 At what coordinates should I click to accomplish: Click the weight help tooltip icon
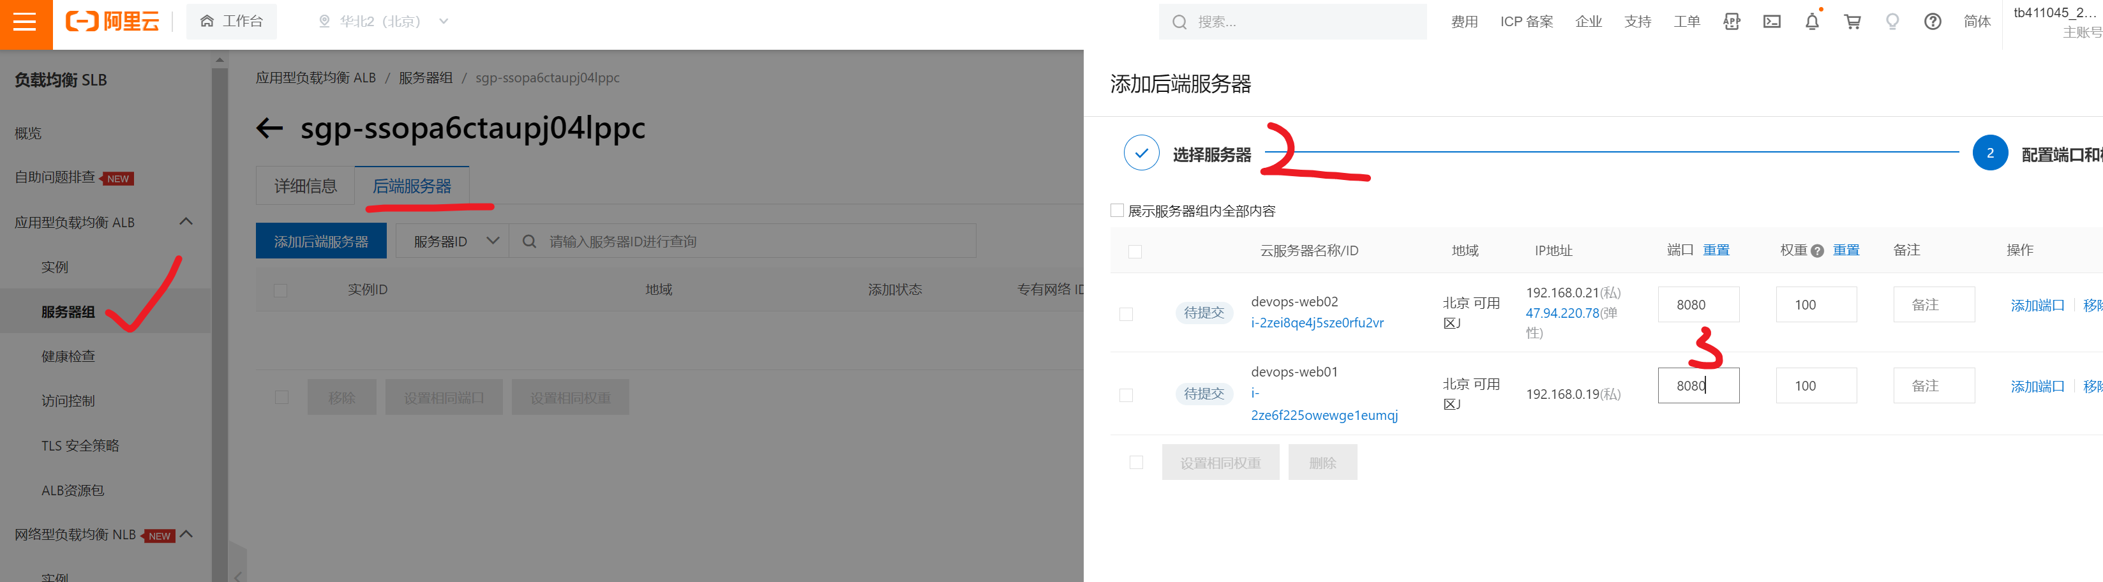pyautogui.click(x=1816, y=251)
